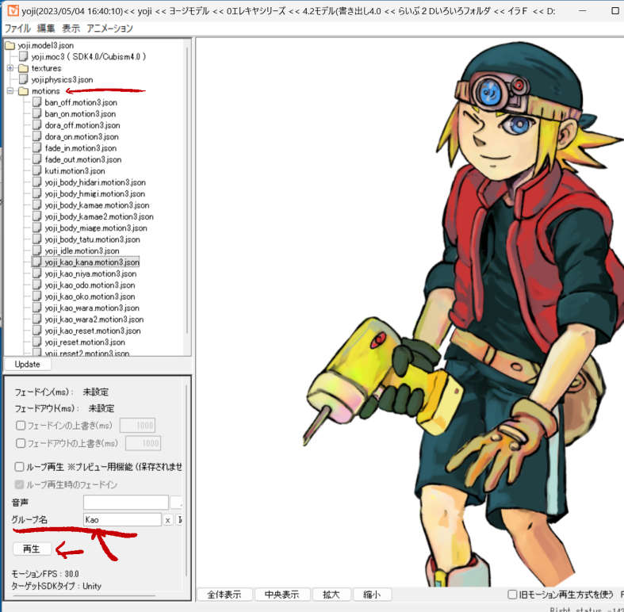Open the ファイル menu

point(17,29)
